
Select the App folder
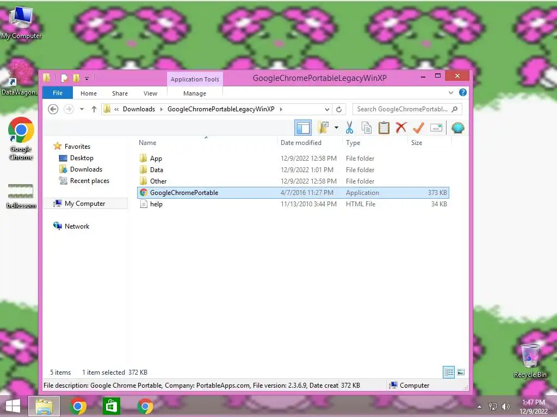tap(293, 159)
